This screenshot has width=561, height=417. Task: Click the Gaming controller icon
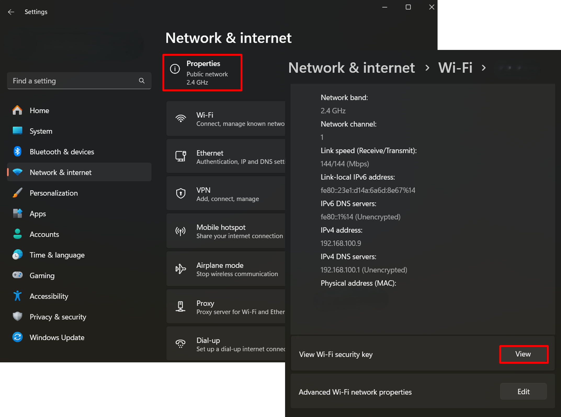(x=18, y=275)
